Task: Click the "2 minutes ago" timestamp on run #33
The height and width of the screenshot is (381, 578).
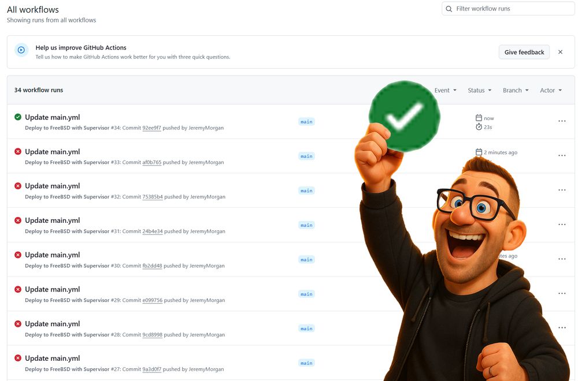Action: (x=501, y=152)
